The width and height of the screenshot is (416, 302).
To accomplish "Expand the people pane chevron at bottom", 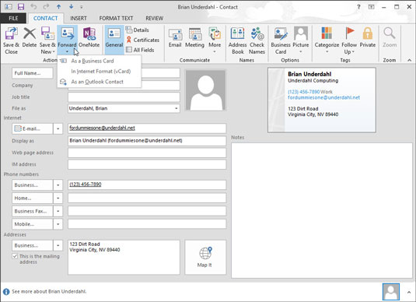I will [x=409, y=292].
